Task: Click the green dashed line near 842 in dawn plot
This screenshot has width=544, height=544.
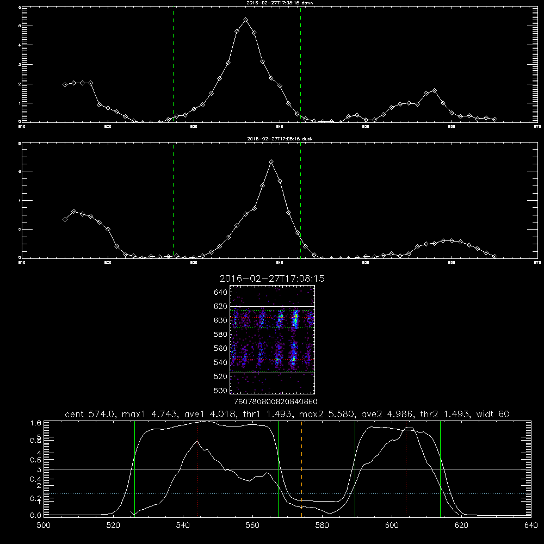Action: [300, 64]
